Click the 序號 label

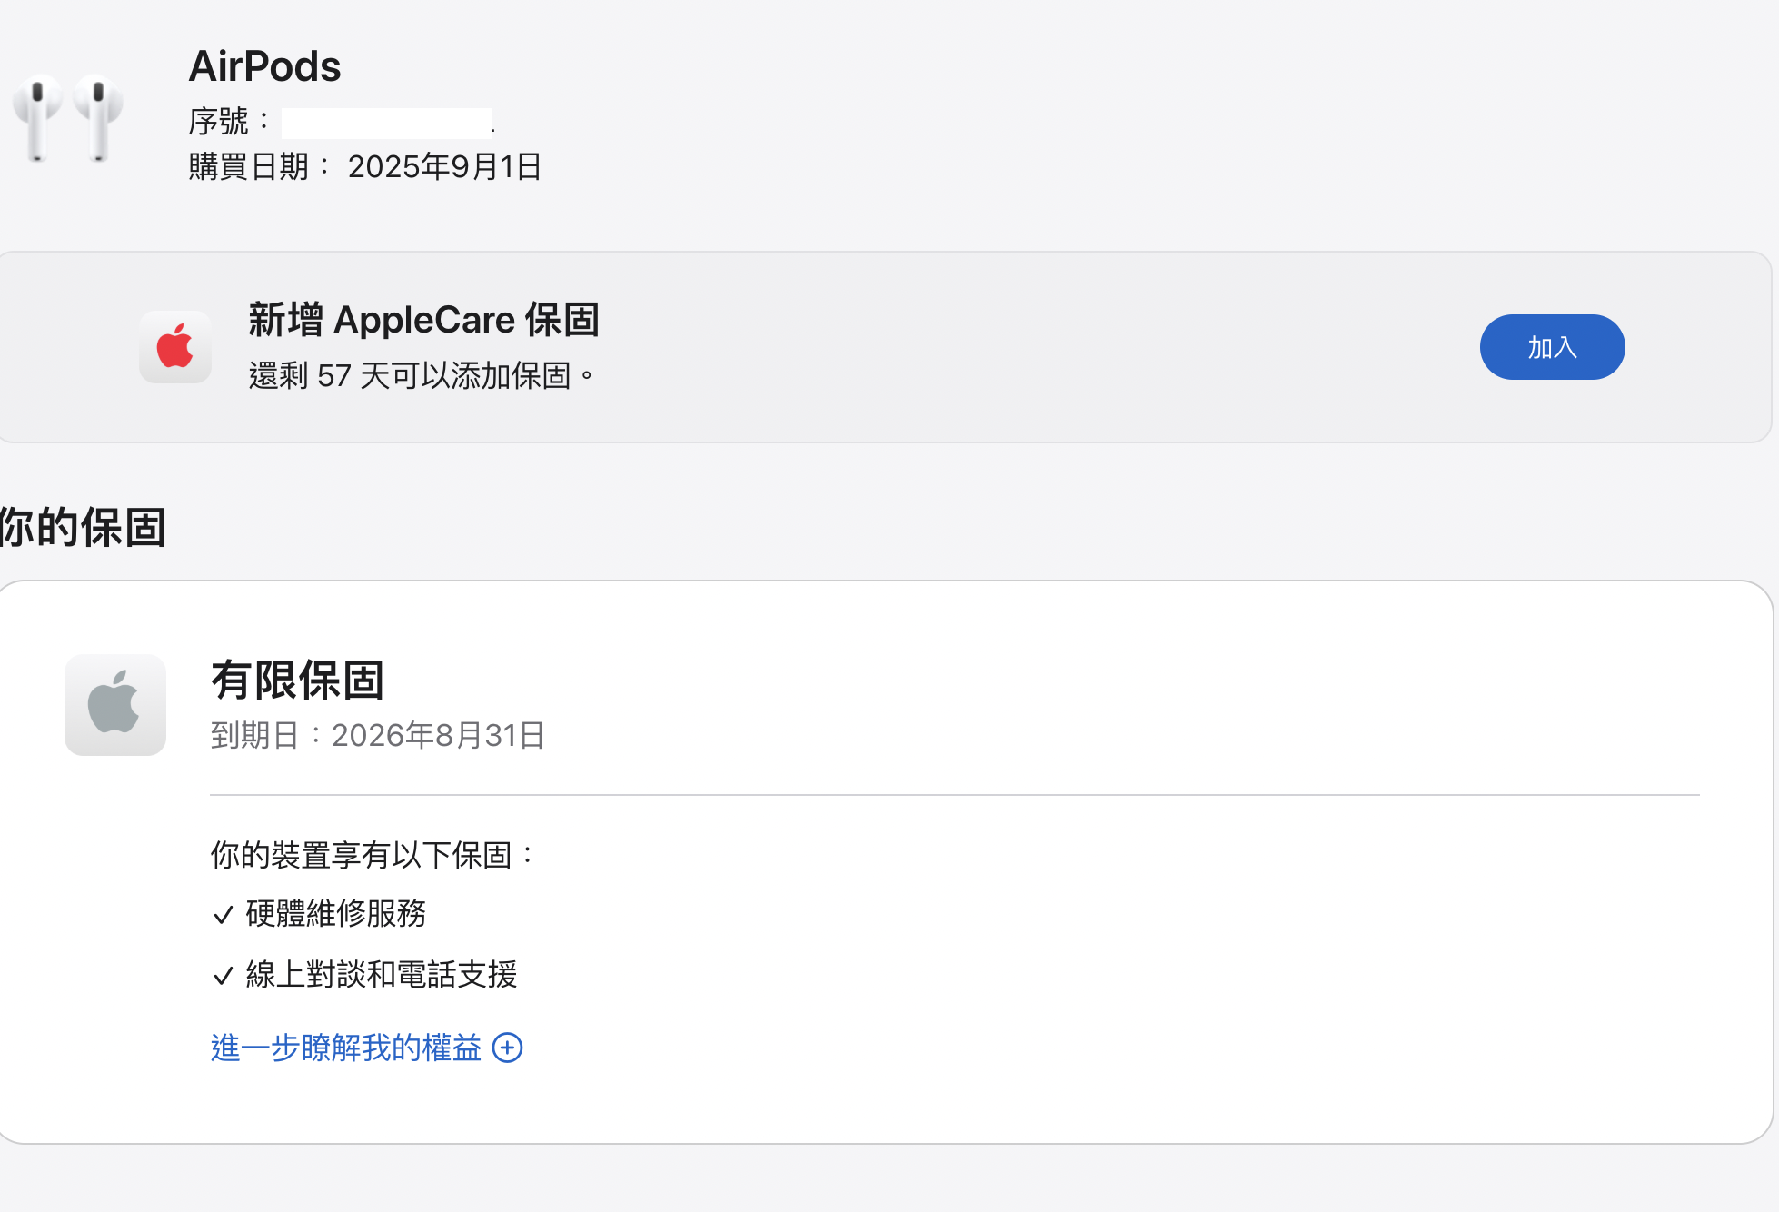229,121
